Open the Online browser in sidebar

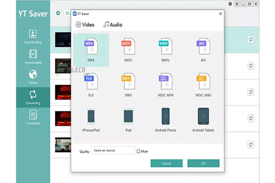click(33, 77)
